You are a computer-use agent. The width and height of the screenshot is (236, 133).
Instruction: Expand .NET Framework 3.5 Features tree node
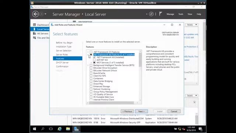(88, 52)
